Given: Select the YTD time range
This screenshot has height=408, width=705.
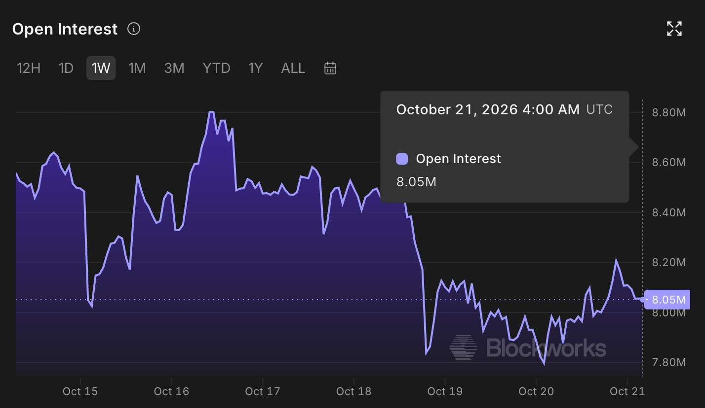Looking at the screenshot, I should [217, 68].
